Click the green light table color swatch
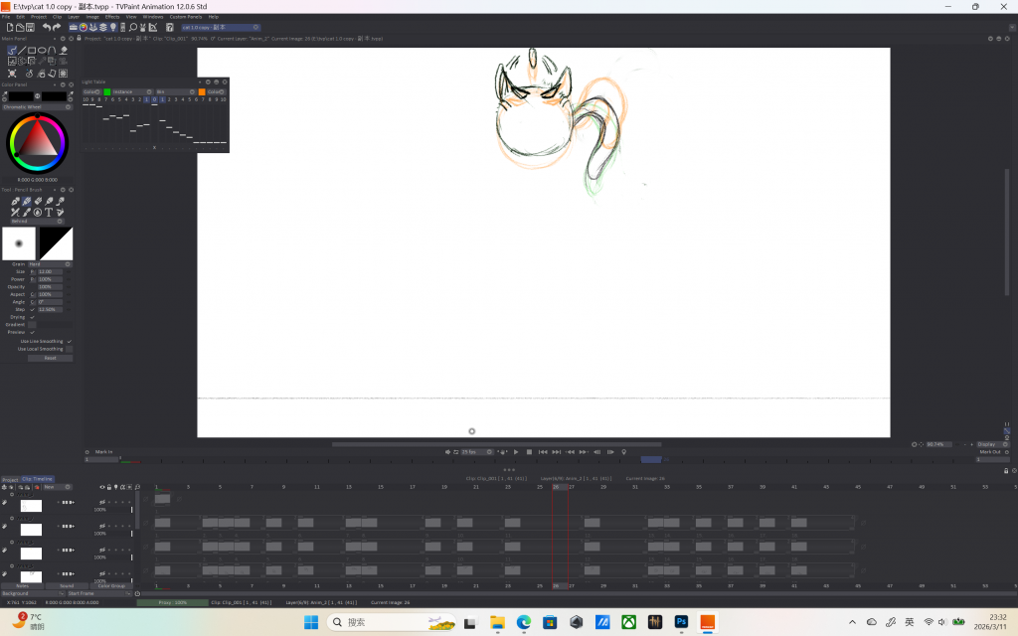The height and width of the screenshot is (636, 1018). click(107, 91)
